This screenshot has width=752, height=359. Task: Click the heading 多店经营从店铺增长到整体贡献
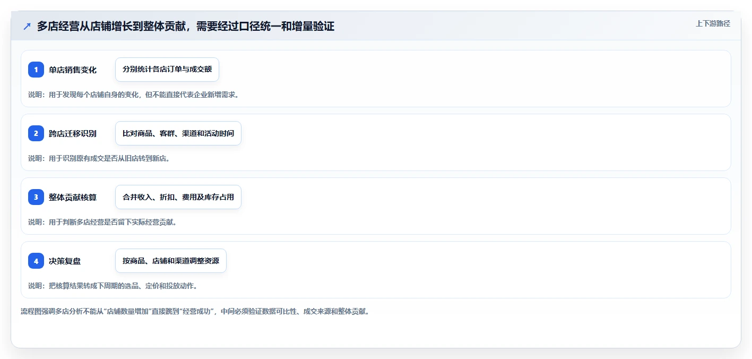tap(186, 26)
